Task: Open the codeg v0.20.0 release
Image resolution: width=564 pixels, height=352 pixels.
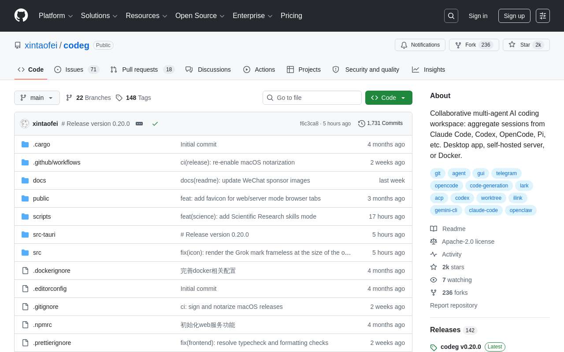Action: coord(461,347)
